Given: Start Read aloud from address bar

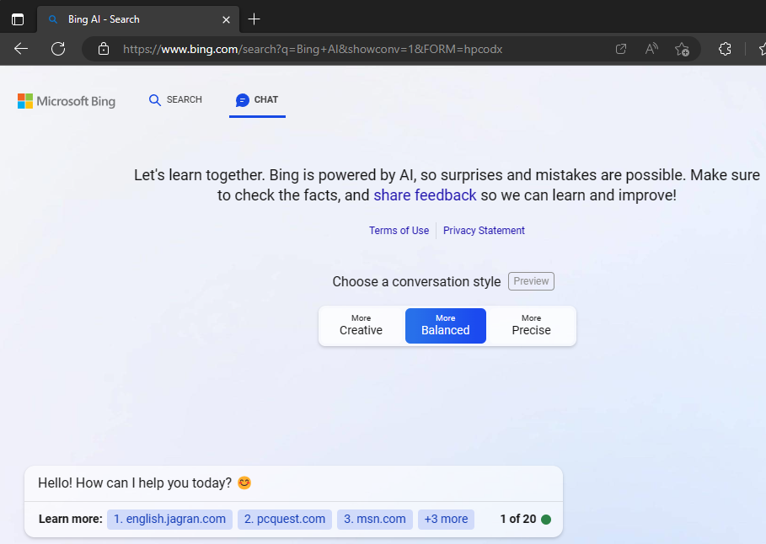Looking at the screenshot, I should point(651,49).
